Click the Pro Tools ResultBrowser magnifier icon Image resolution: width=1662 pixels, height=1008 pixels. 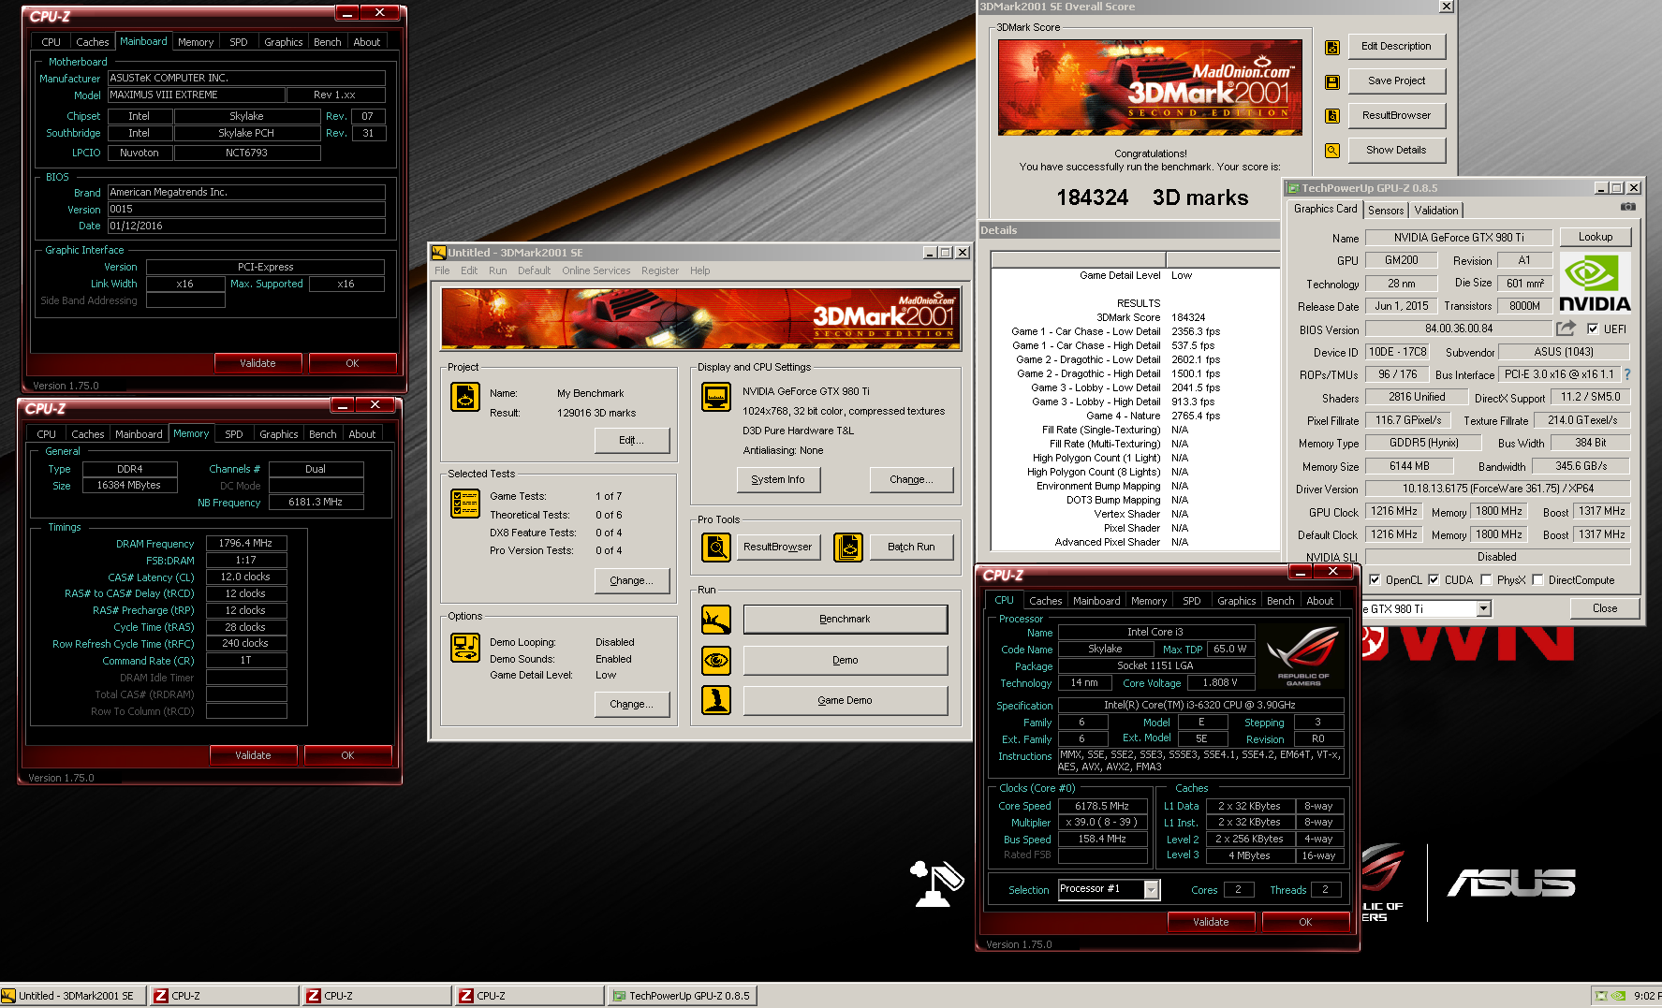(x=716, y=547)
